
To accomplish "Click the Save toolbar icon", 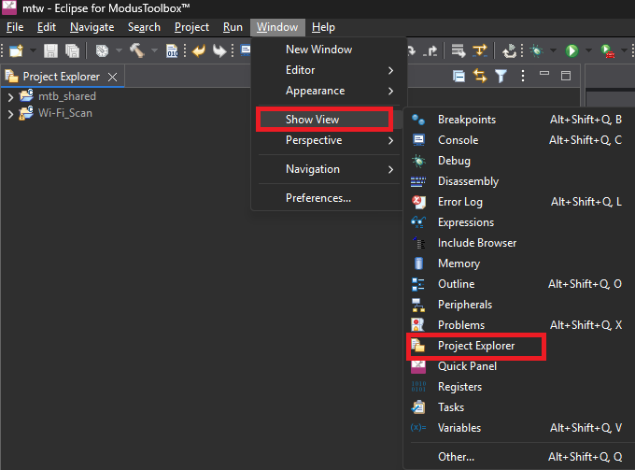I will (50, 50).
